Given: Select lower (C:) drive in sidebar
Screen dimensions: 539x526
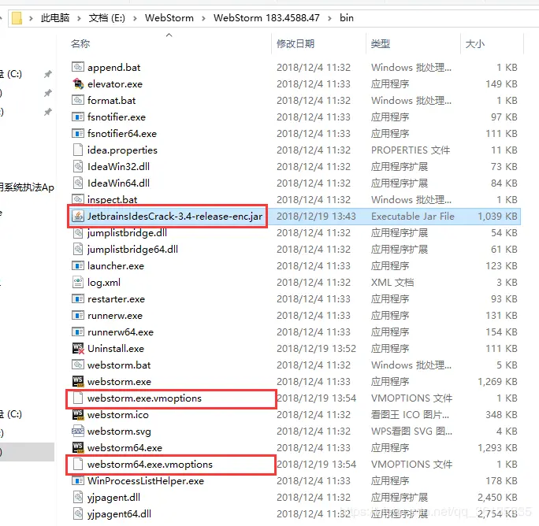Looking at the screenshot, I should (11, 414).
